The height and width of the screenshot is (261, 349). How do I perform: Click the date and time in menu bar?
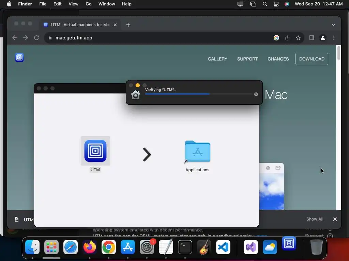(319, 4)
